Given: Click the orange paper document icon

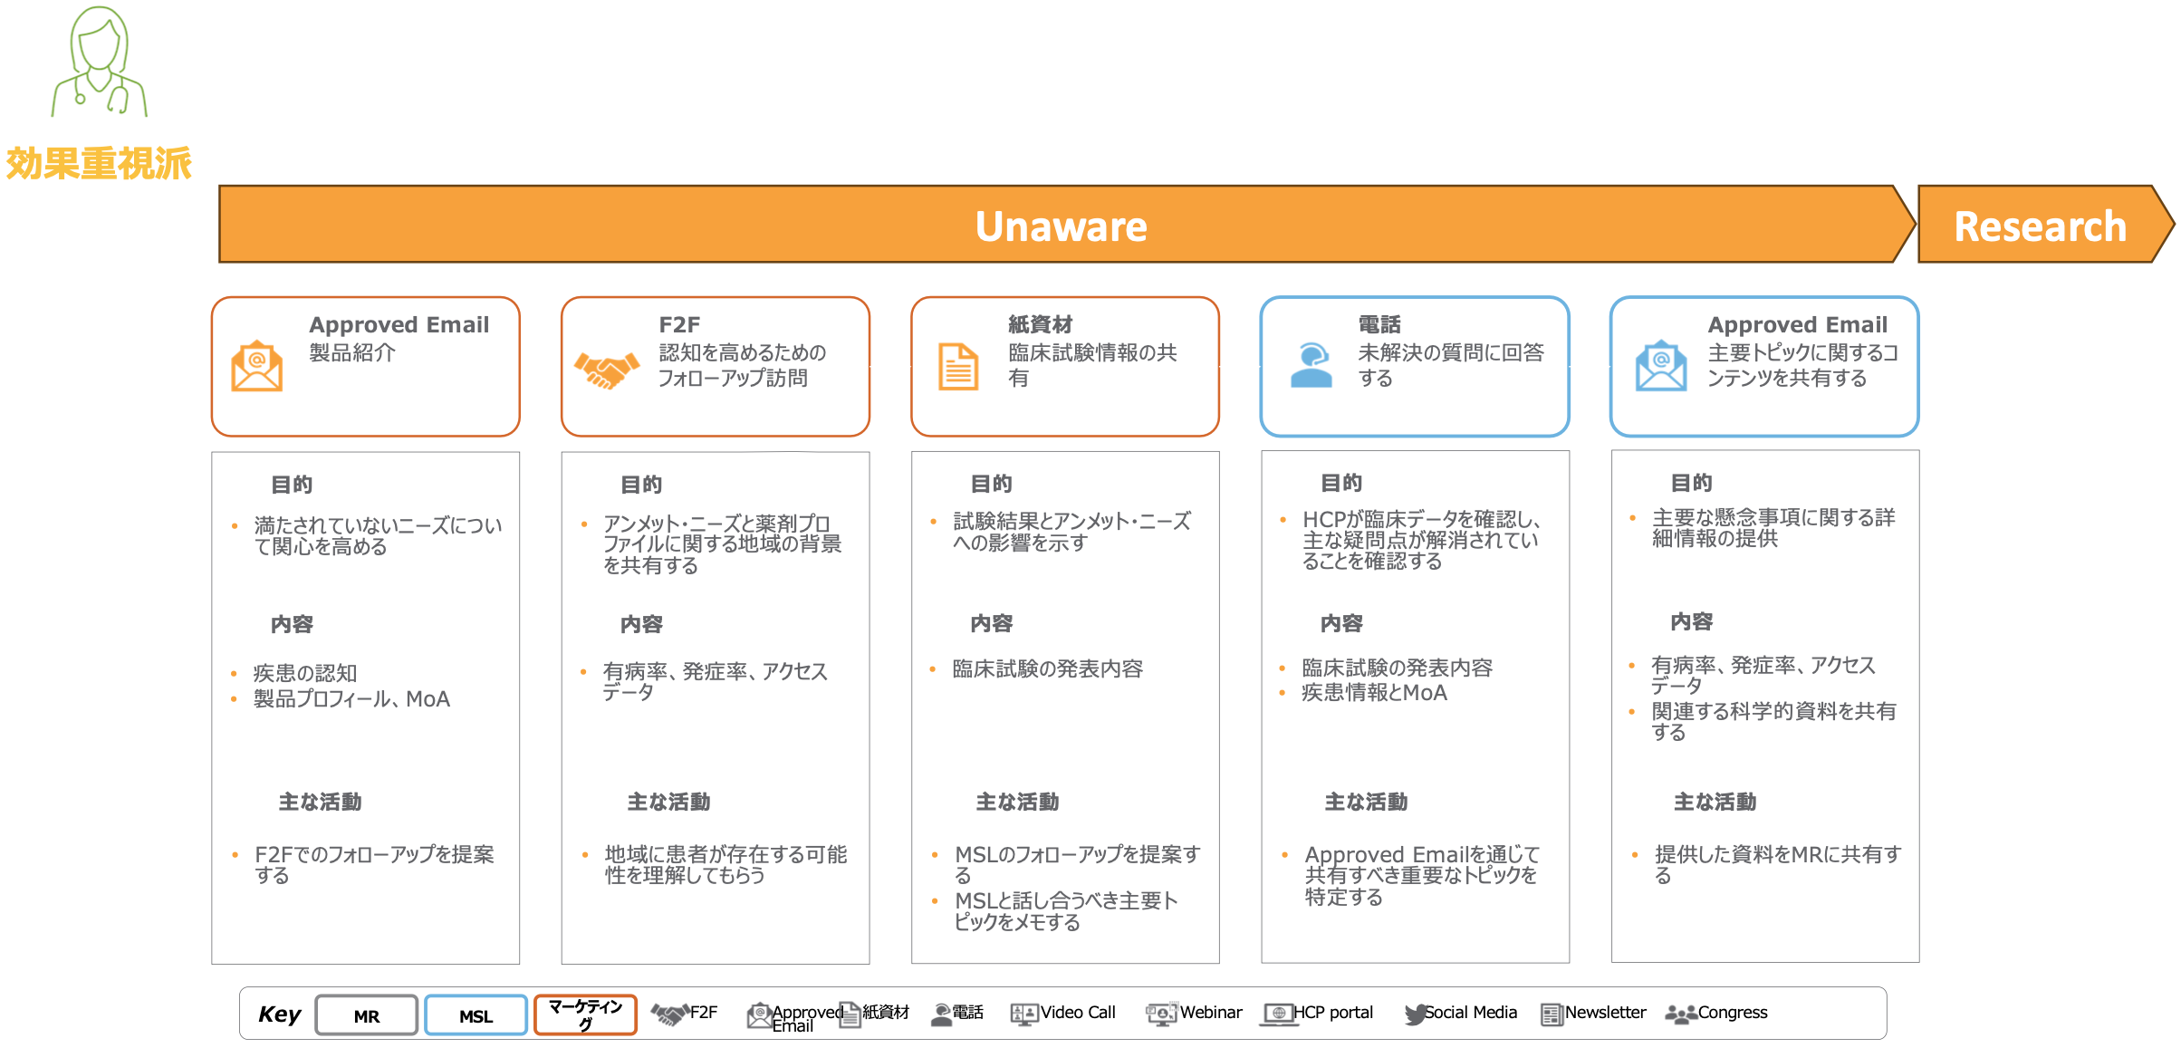Looking at the screenshot, I should pyautogui.click(x=957, y=367).
